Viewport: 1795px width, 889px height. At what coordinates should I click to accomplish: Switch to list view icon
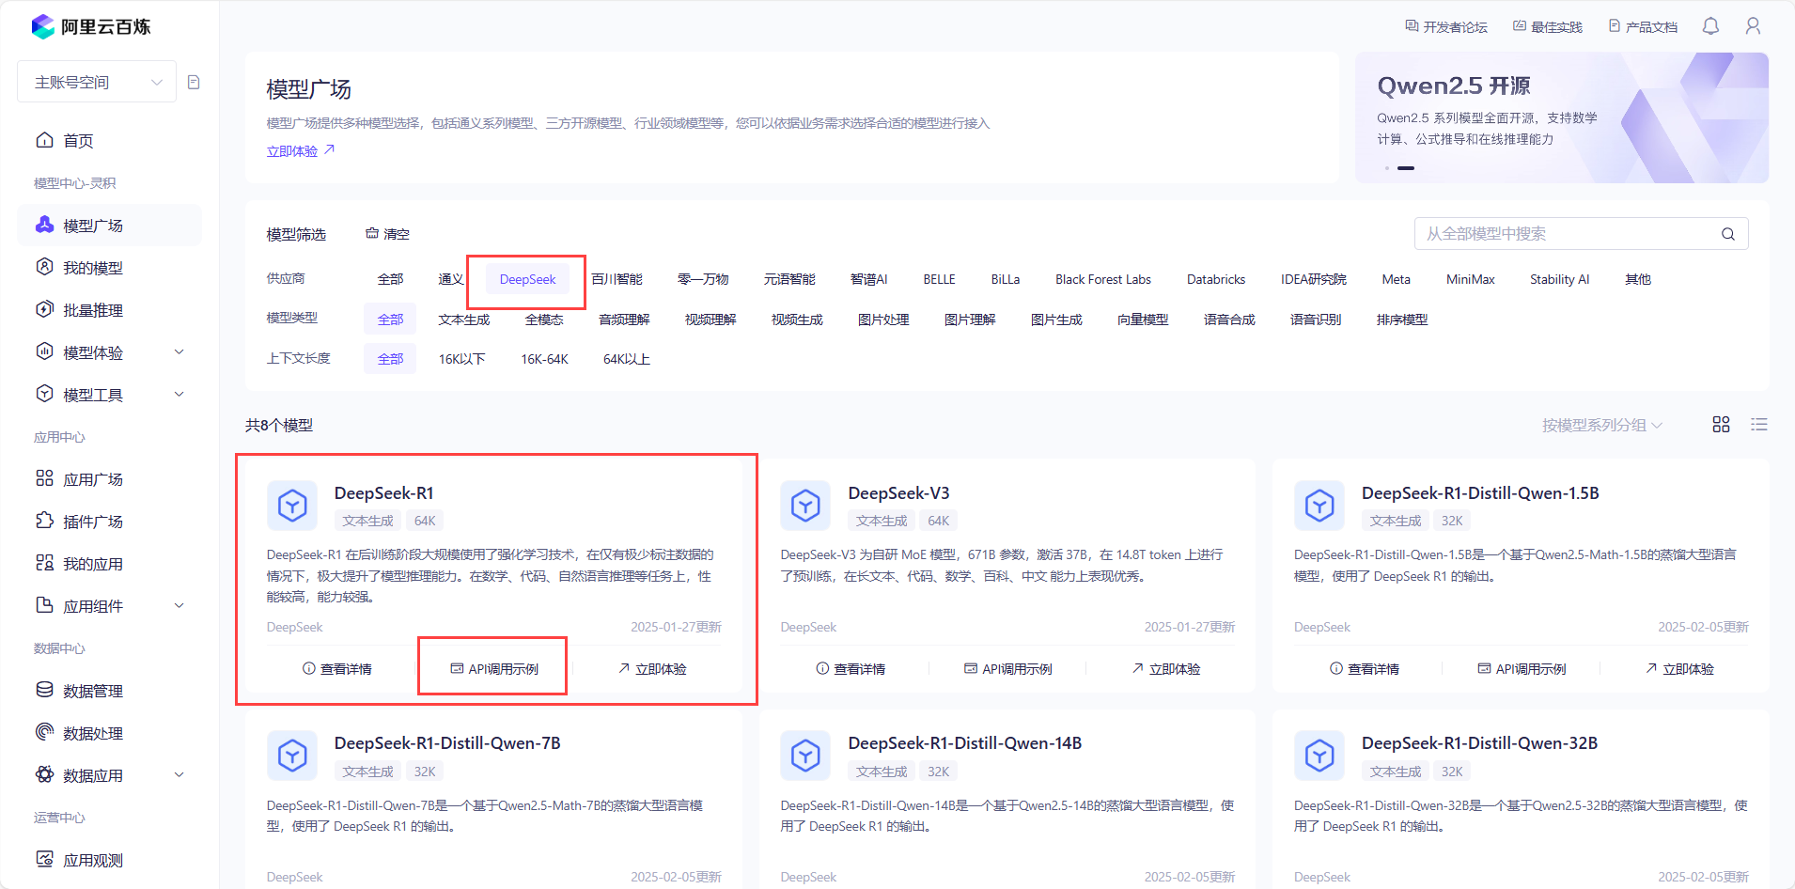(1758, 425)
